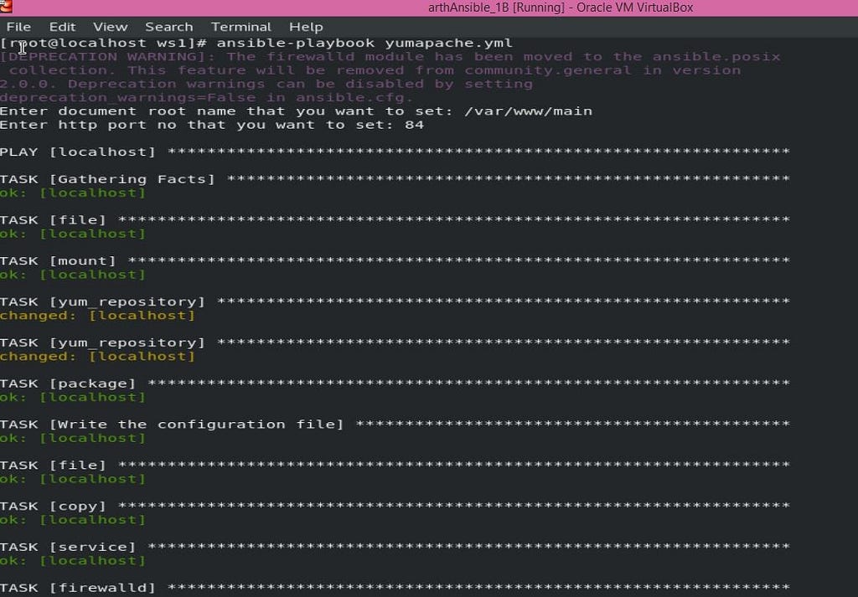Click 'ok: [localhost]' under TASK [package]
Screen dimensions: 858x597
pyautogui.click(x=73, y=397)
